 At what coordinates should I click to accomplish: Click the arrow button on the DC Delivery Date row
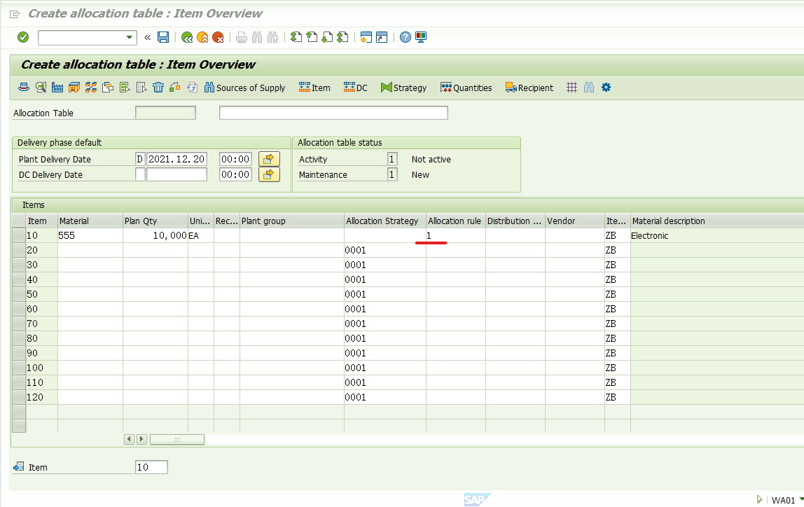[x=269, y=174]
